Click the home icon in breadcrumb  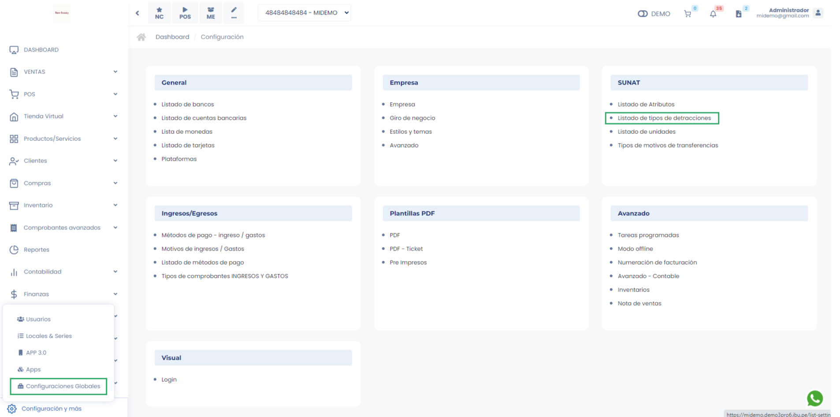click(141, 37)
